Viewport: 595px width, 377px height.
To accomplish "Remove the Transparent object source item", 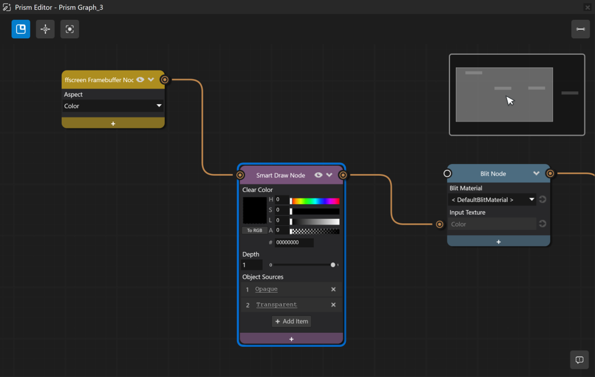I will (334, 305).
